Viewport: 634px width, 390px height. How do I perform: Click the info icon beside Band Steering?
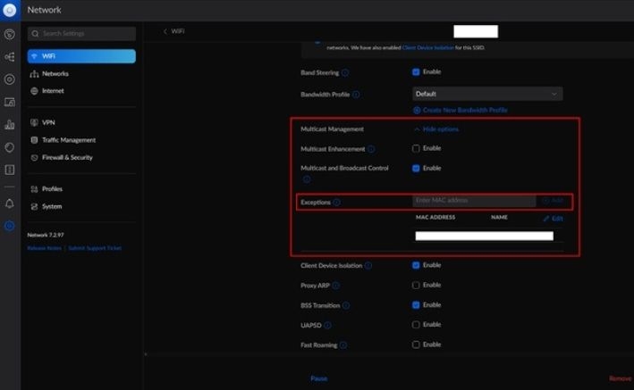pos(345,72)
